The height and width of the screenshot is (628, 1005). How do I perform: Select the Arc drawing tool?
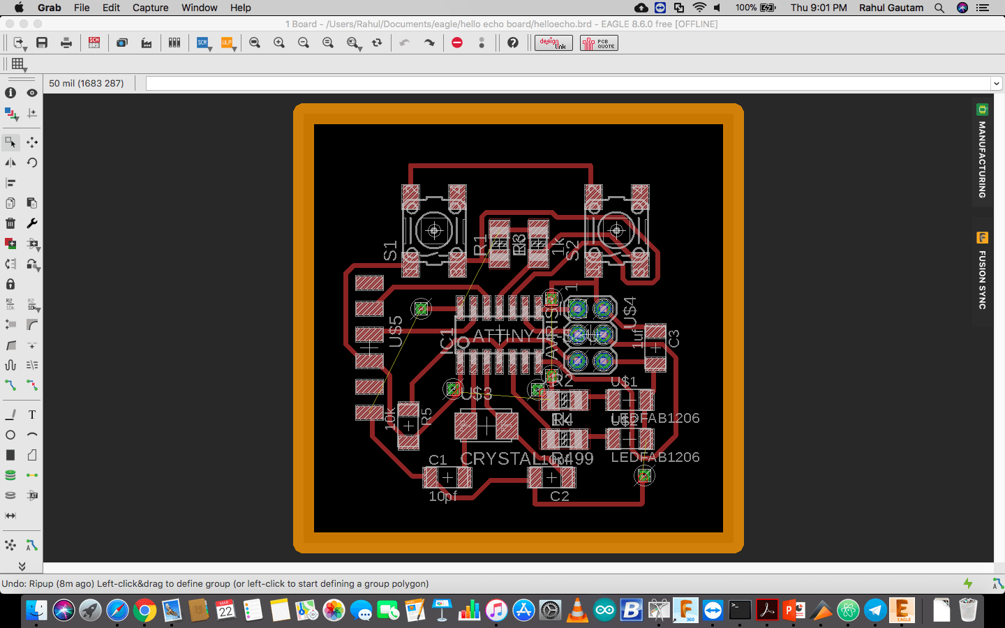pos(32,435)
